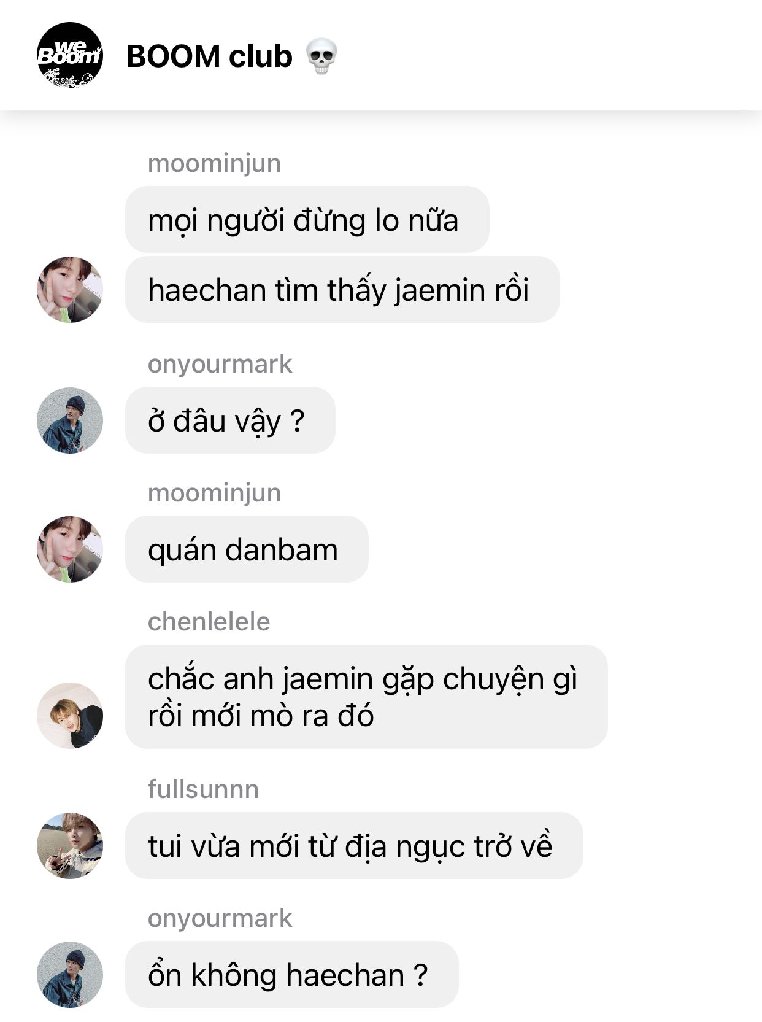Open onyourmark's avatar beside 'ở đâu vậy ?'
Image resolution: width=762 pixels, height=1022 pixels.
[x=70, y=420]
